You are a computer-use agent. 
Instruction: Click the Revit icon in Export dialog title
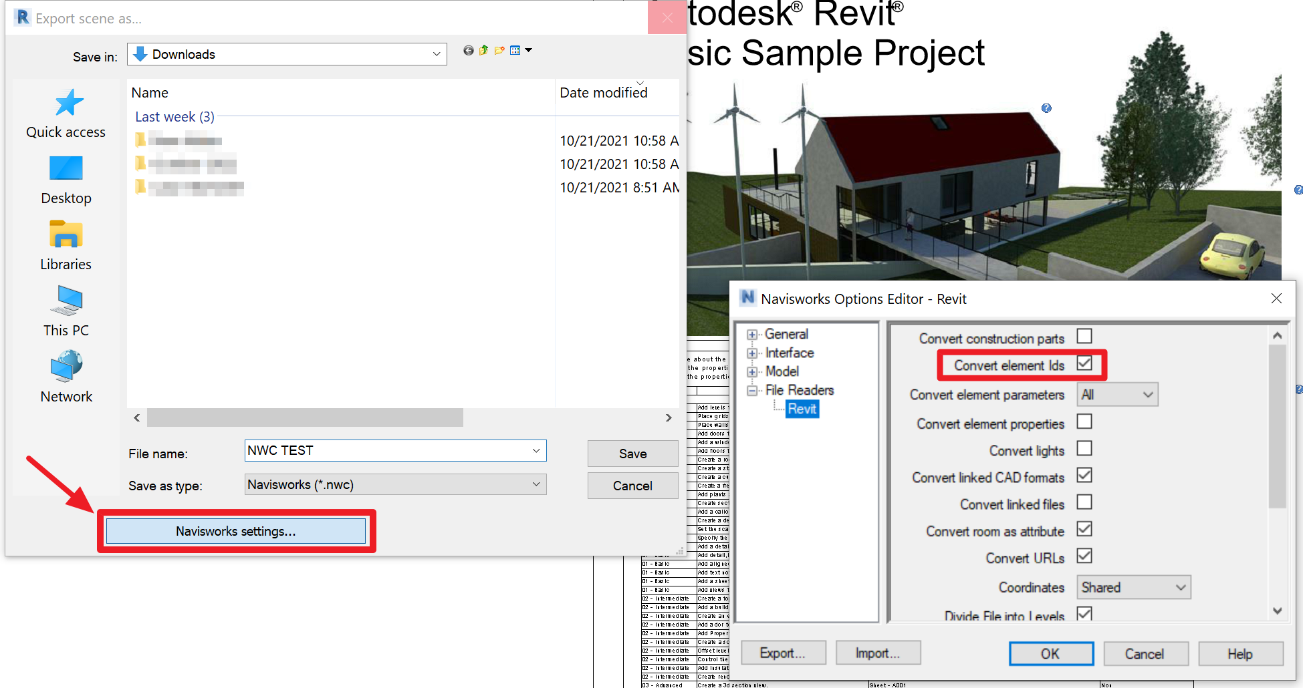(23, 17)
